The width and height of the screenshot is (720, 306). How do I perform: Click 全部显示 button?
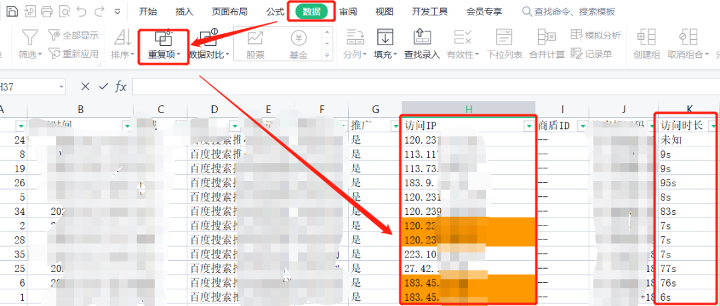tap(73, 35)
